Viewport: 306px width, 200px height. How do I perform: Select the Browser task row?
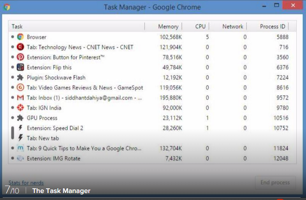(x=152, y=37)
